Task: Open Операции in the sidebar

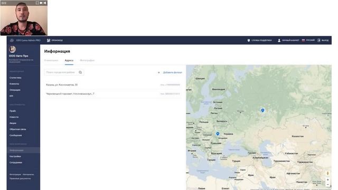Action: click(x=15, y=90)
